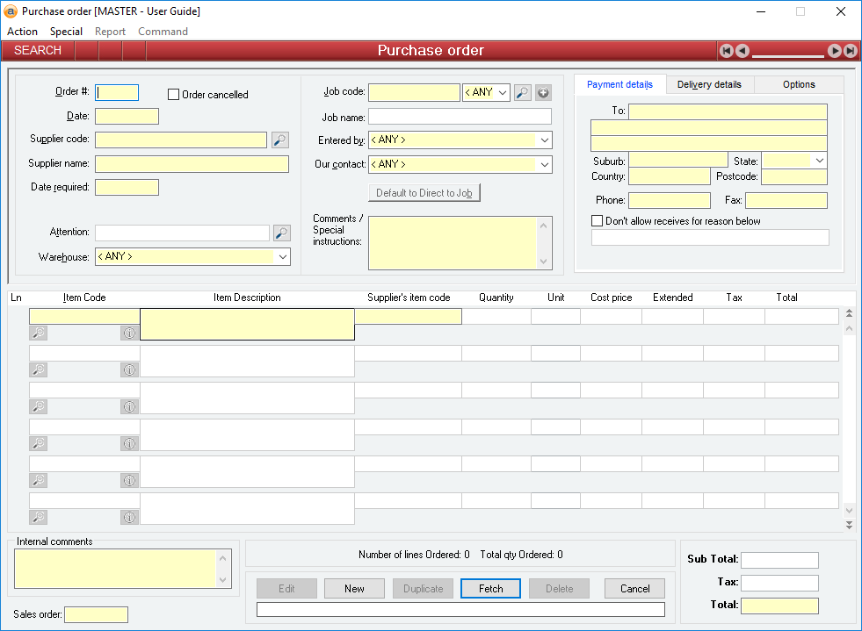Go to next record navigation arrow
The image size is (862, 631).
pos(835,51)
